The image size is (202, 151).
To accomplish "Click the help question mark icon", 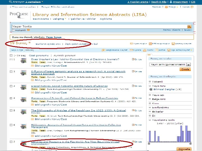I will tap(192, 7).
